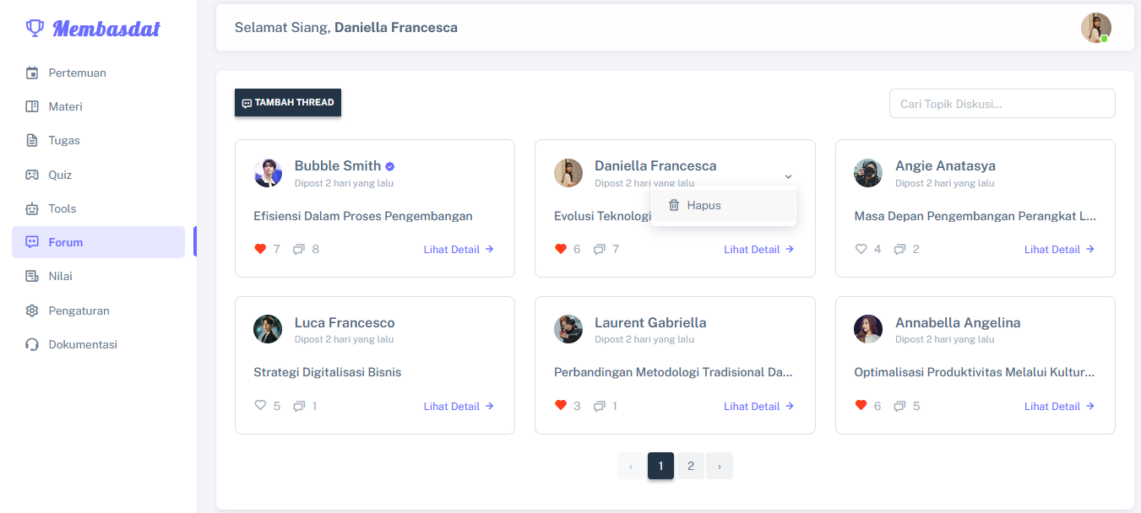Toggle red heart on Laurent Gabriella's thread

click(561, 406)
